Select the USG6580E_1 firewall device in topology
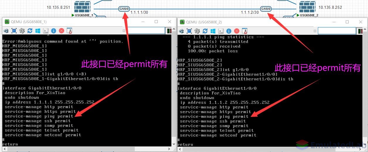368x152 pixels. 82,7
